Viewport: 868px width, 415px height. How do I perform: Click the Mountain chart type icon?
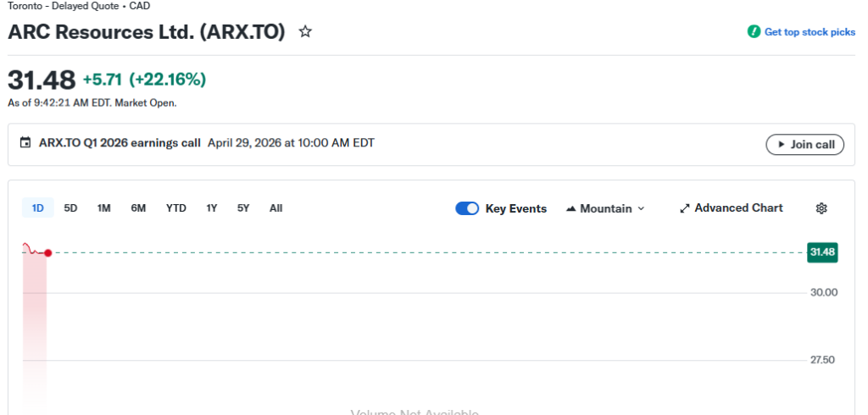[x=570, y=208]
